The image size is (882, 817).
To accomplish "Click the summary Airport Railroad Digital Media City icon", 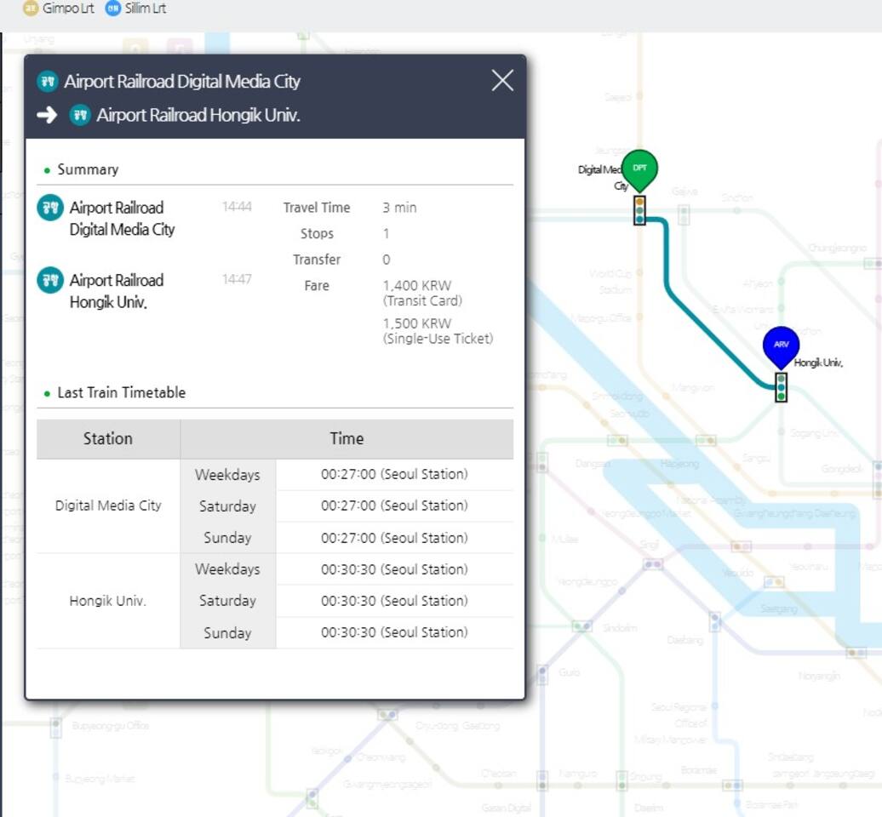I will (50, 207).
